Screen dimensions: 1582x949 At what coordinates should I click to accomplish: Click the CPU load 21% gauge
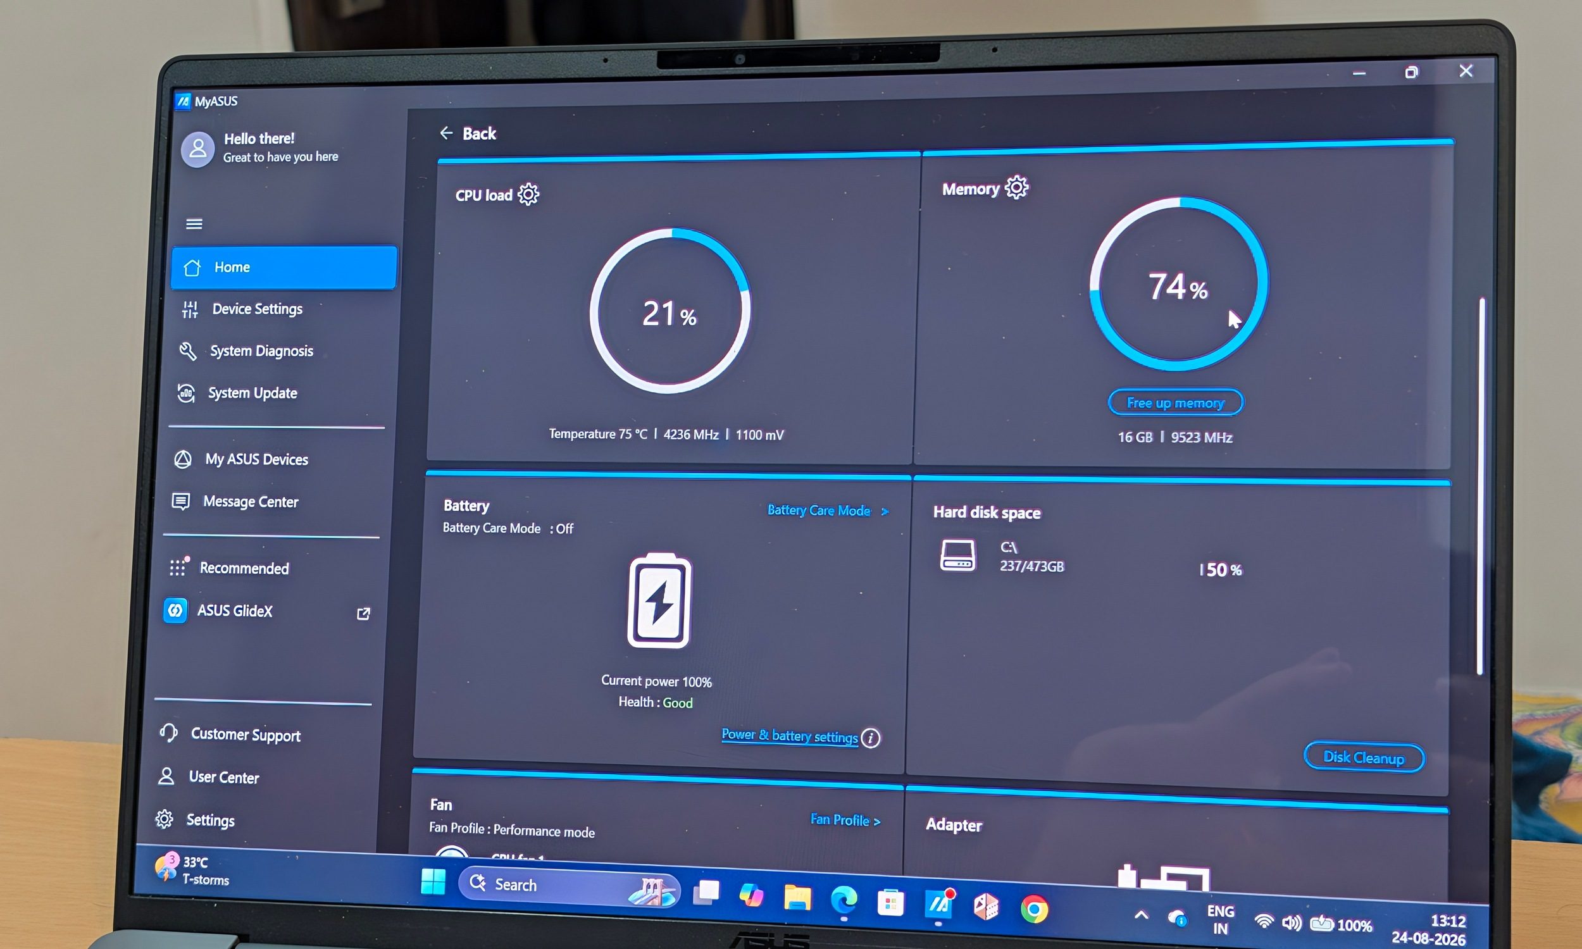point(670,311)
